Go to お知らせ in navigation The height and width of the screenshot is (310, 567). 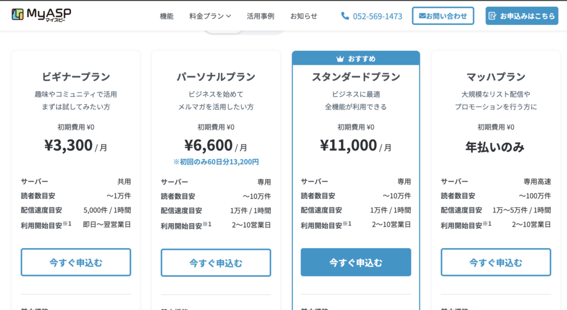click(304, 16)
